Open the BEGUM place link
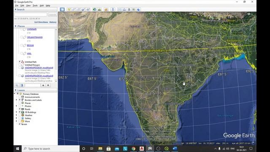 [x=30, y=45]
